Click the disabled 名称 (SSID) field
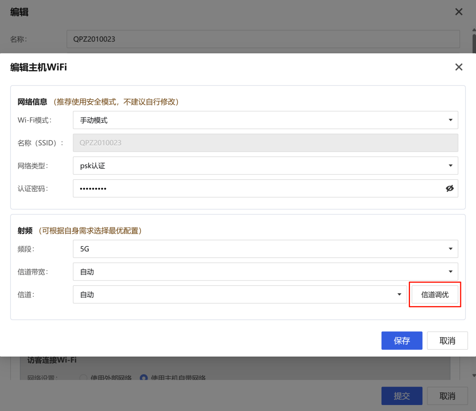This screenshot has height=411, width=476. pos(265,143)
